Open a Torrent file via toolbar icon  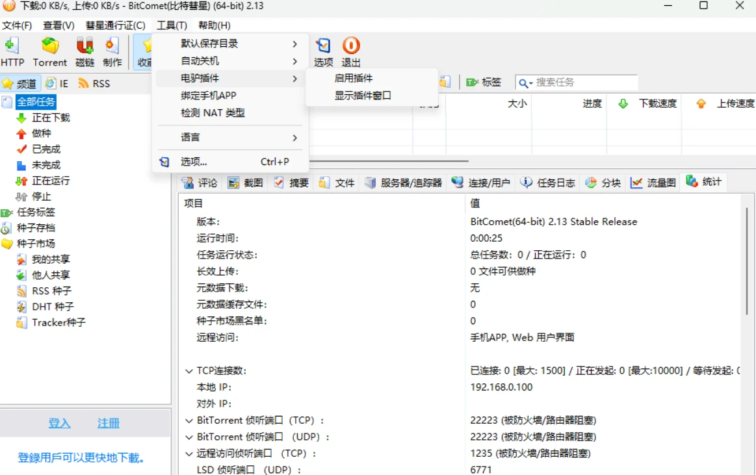49,52
